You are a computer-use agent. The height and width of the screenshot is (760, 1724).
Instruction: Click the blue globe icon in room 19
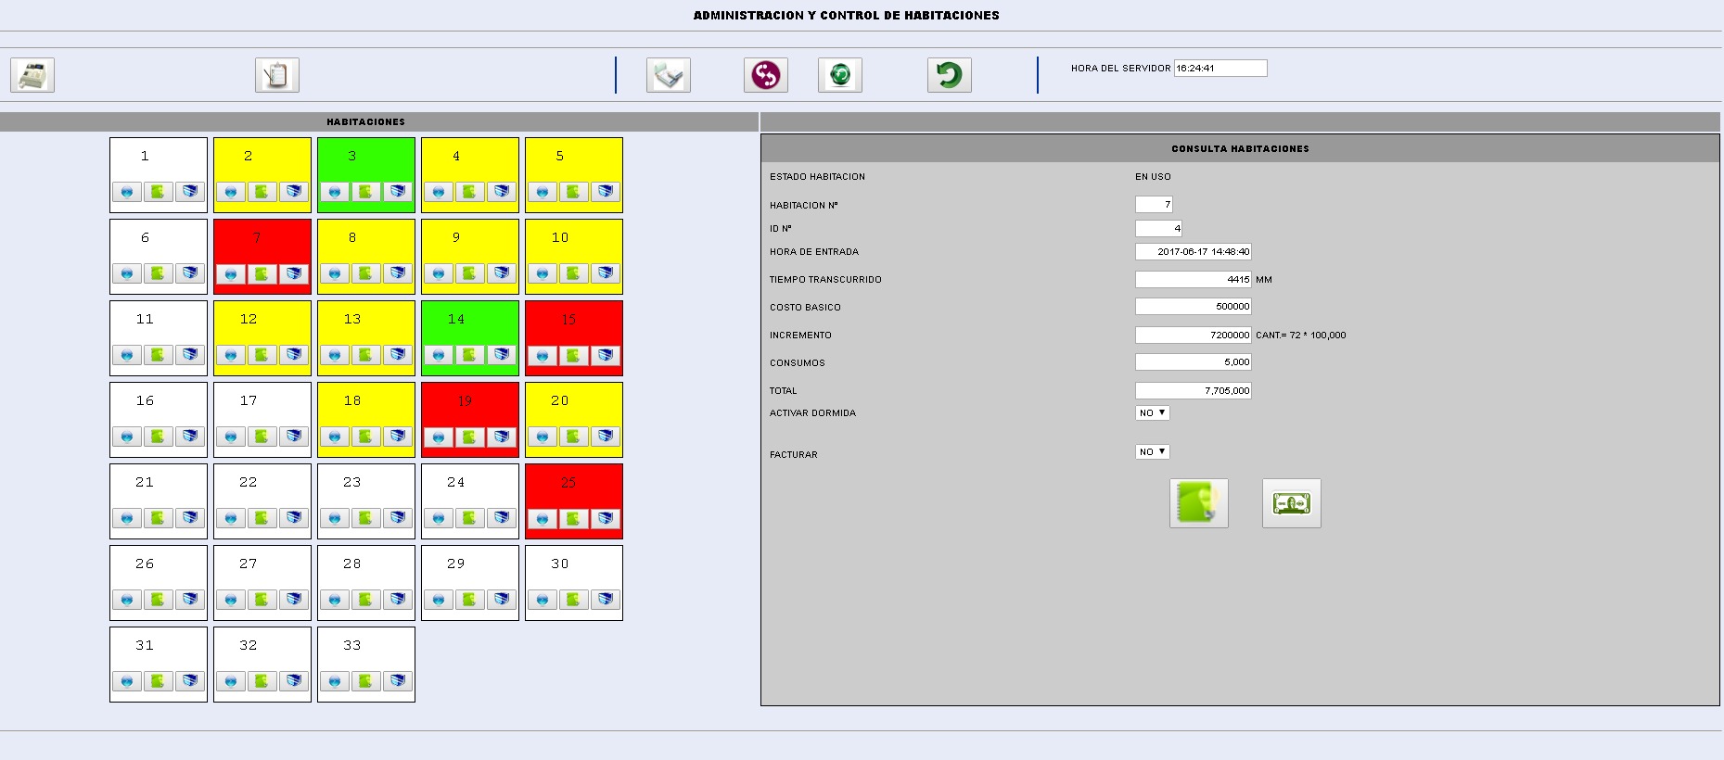439,437
